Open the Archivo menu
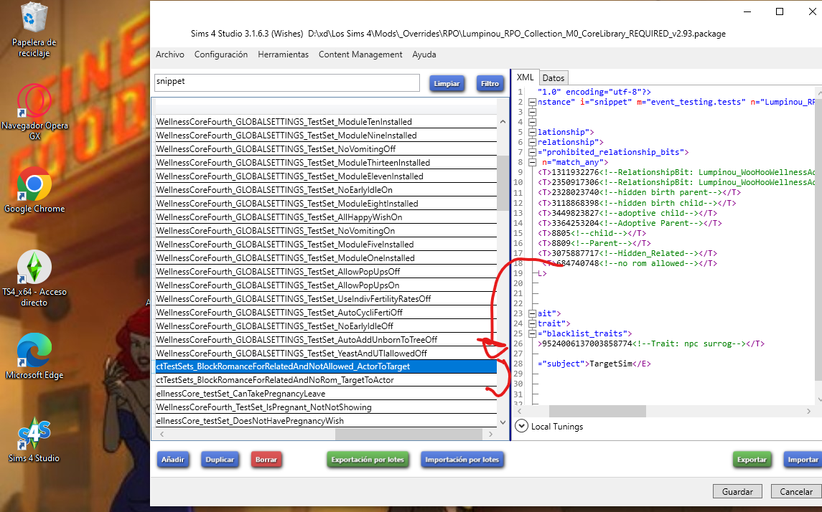The height and width of the screenshot is (512, 822). (x=170, y=54)
